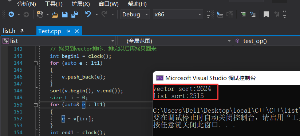Click the 'int end1 = clock();' line
This screenshot has height=136, width=300.
(x=78, y=133)
